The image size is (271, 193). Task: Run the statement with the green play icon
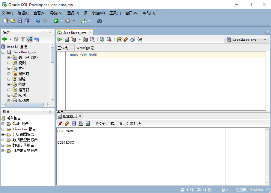coord(60,39)
